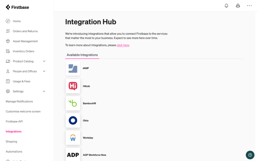Open the three-dot more menu

249,6
